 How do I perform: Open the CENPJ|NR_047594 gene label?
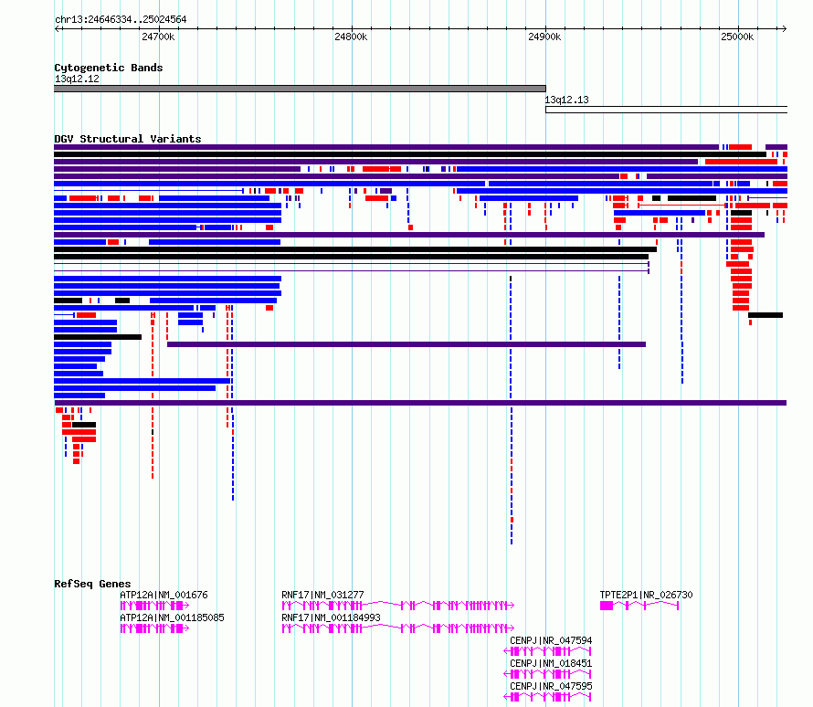click(551, 640)
